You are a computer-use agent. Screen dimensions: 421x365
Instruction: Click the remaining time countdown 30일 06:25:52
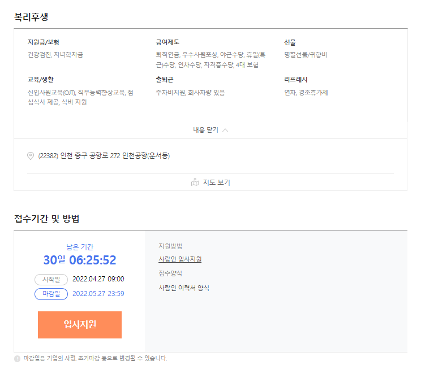[80, 260]
